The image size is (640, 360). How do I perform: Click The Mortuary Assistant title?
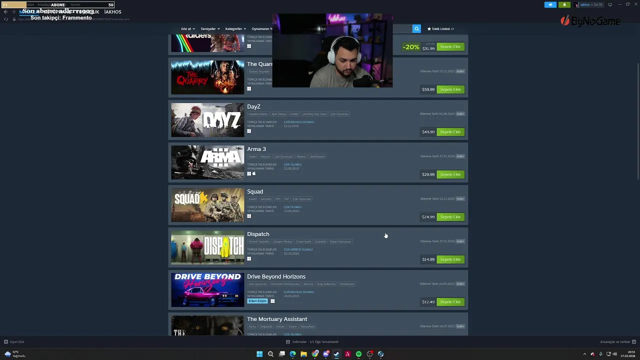tap(277, 319)
